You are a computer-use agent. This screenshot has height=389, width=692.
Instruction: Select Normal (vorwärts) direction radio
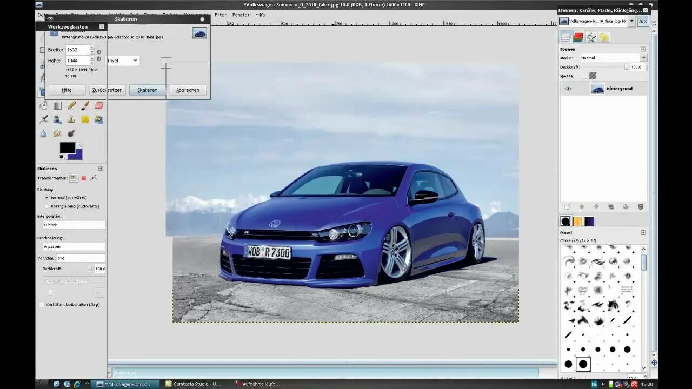46,198
